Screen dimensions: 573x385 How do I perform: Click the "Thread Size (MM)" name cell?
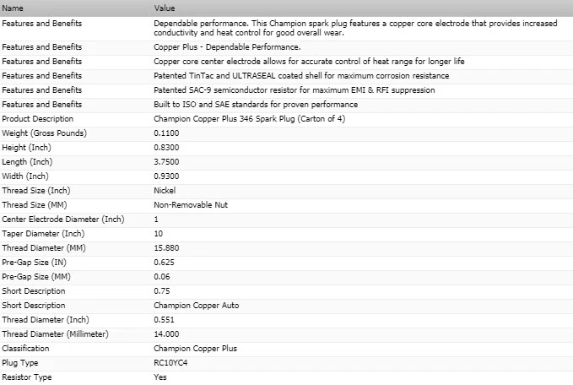coord(35,205)
